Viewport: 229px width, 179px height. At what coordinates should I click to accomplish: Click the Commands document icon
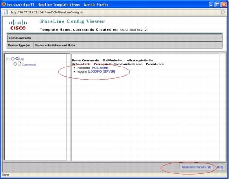19,64
